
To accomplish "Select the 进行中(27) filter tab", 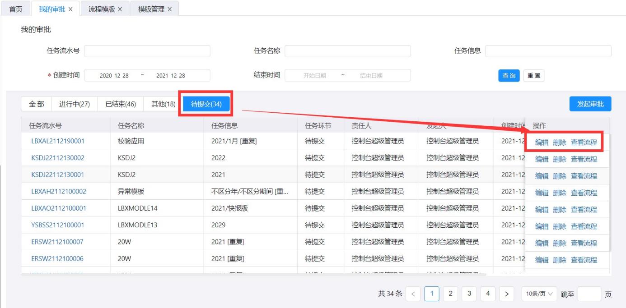I will pyautogui.click(x=75, y=104).
